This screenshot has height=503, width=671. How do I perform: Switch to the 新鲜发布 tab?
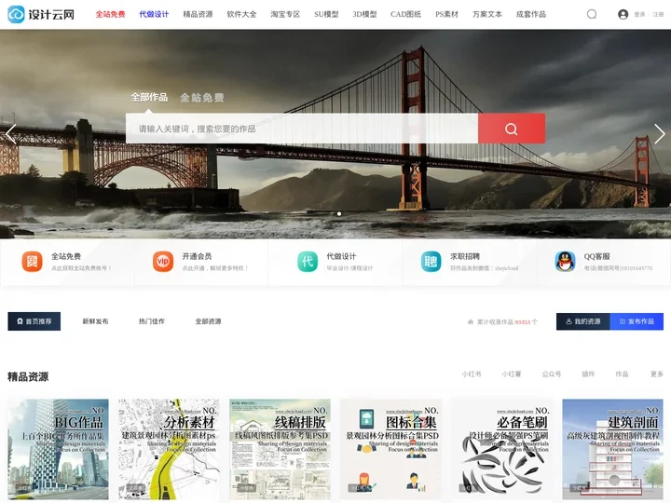(95, 321)
